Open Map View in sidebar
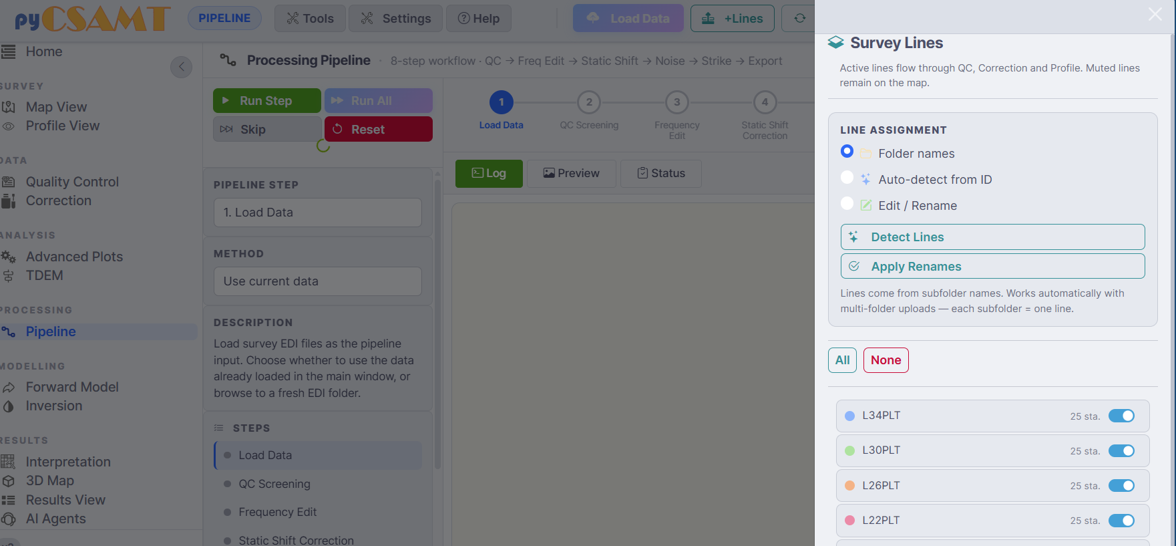Image resolution: width=1176 pixels, height=546 pixels. click(56, 107)
